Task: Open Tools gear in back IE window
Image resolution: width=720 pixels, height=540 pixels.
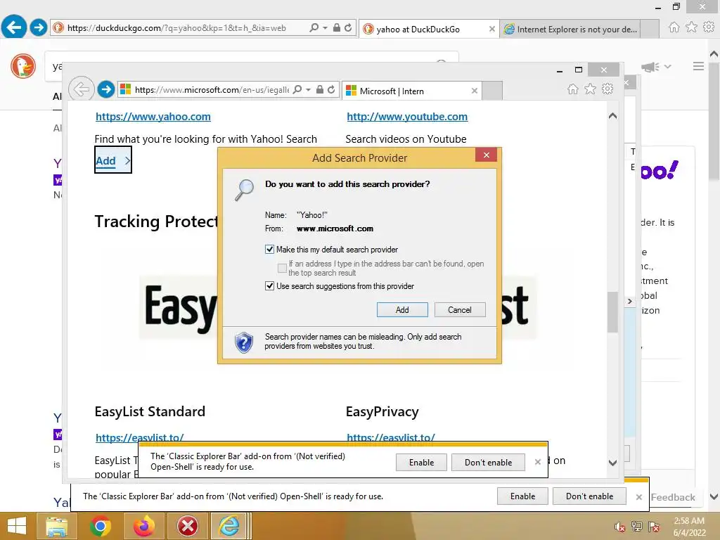Action: [x=709, y=27]
